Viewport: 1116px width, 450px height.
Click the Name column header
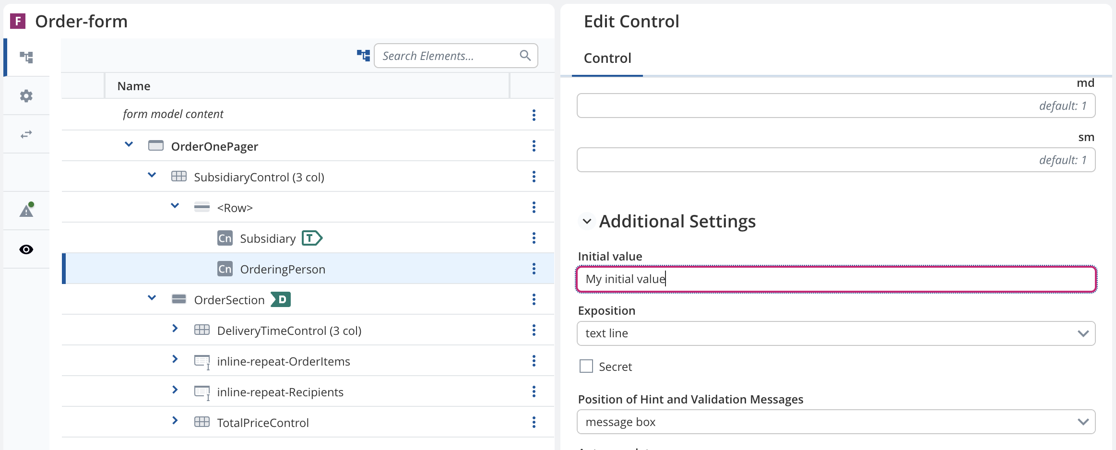click(x=307, y=86)
